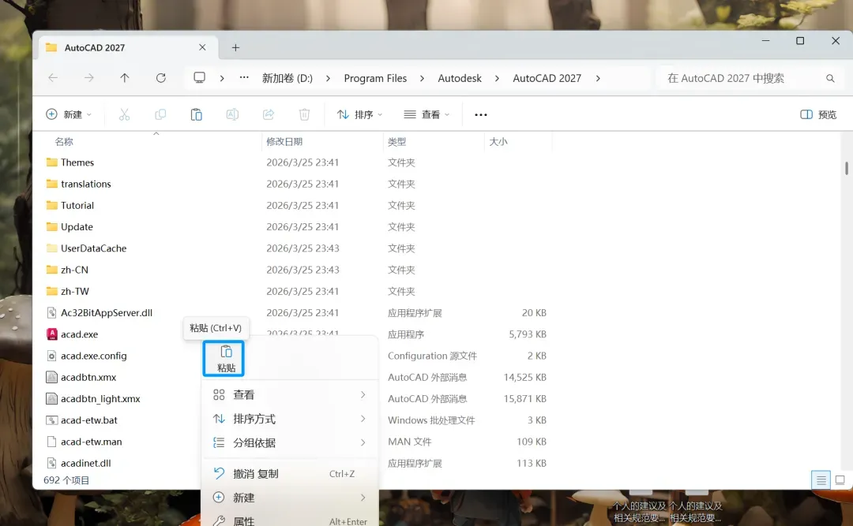Expand chevron after Program Files

(422, 78)
